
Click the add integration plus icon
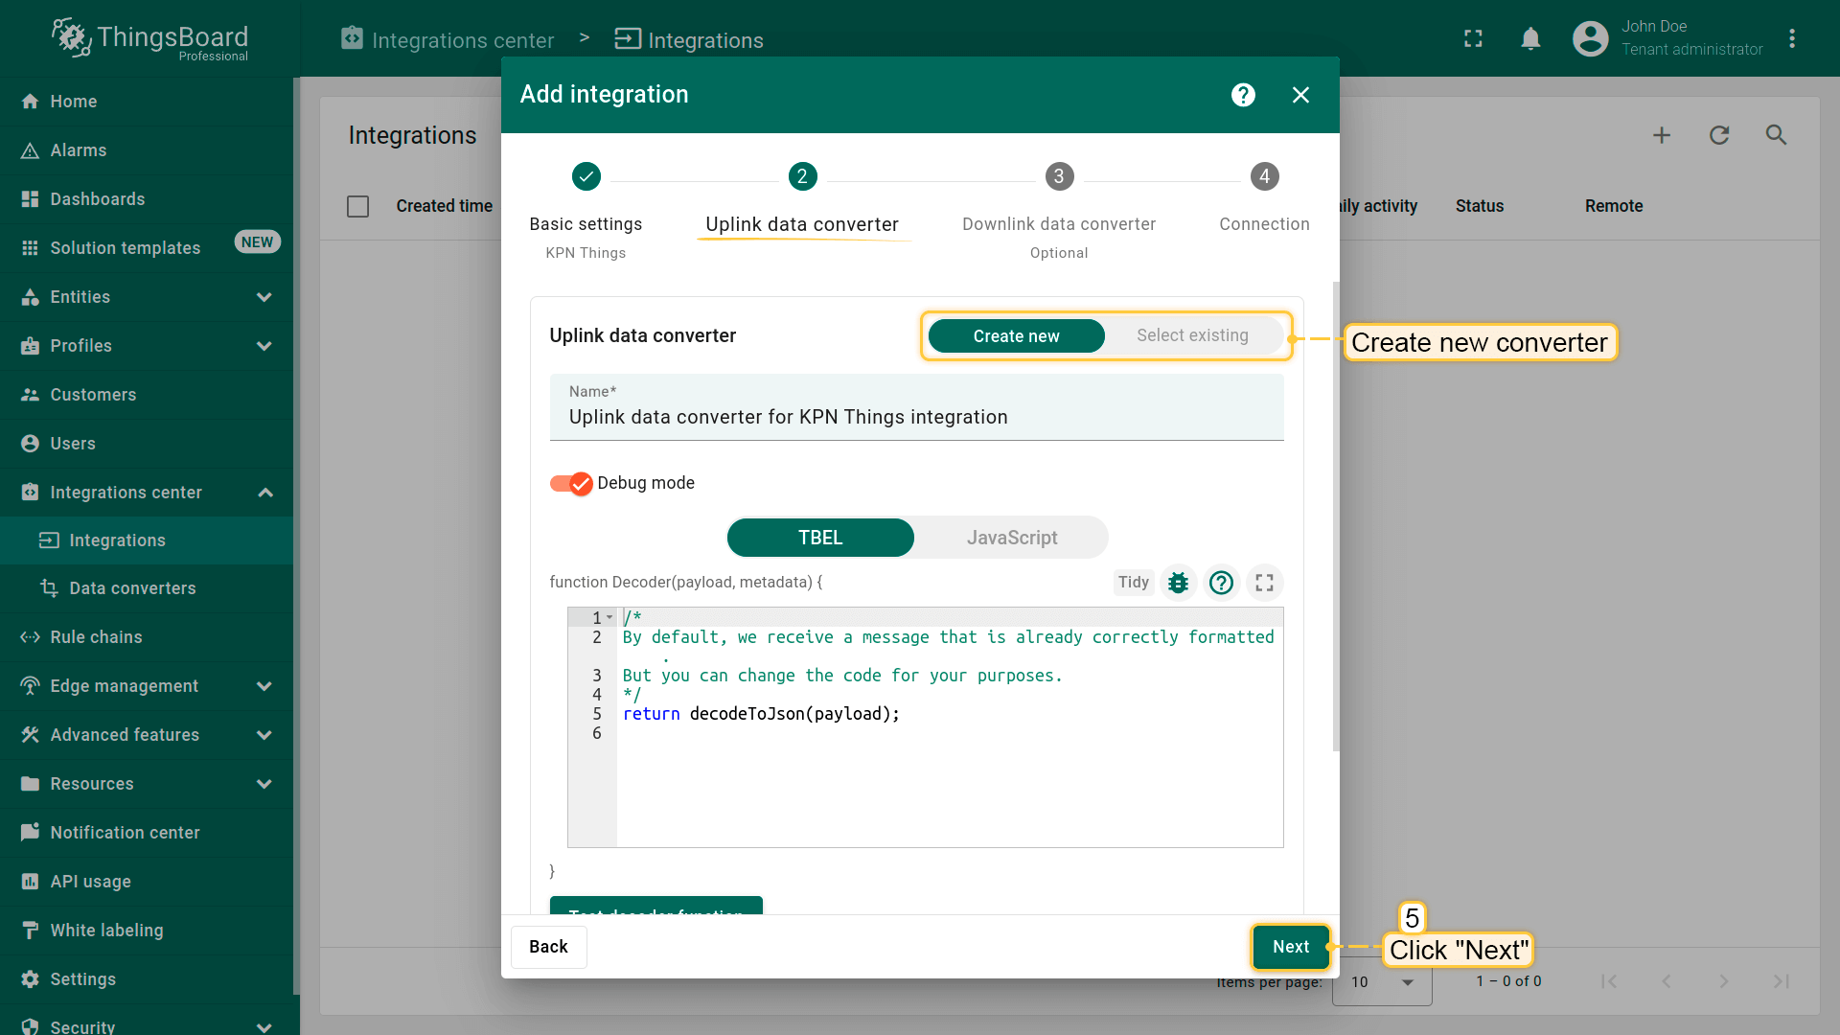tap(1662, 135)
